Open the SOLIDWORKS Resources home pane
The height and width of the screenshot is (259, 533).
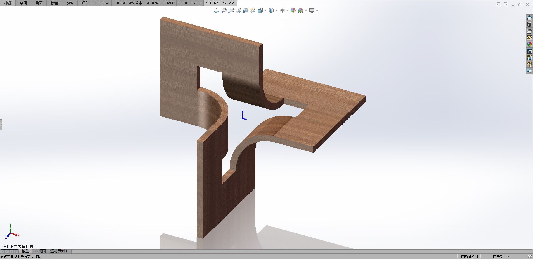point(529,18)
